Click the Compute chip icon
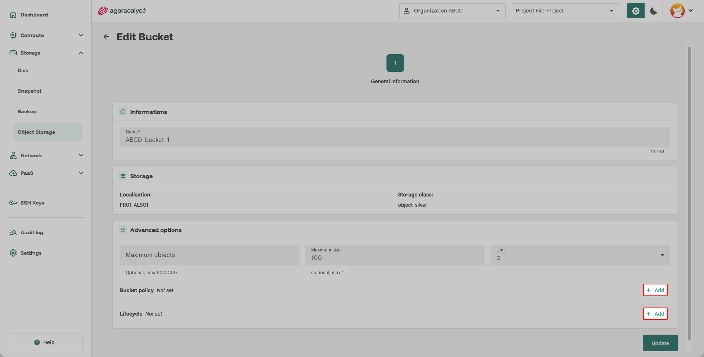 tap(13, 35)
